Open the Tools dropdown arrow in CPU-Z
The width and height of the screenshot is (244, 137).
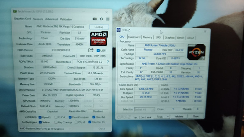tap(168, 116)
